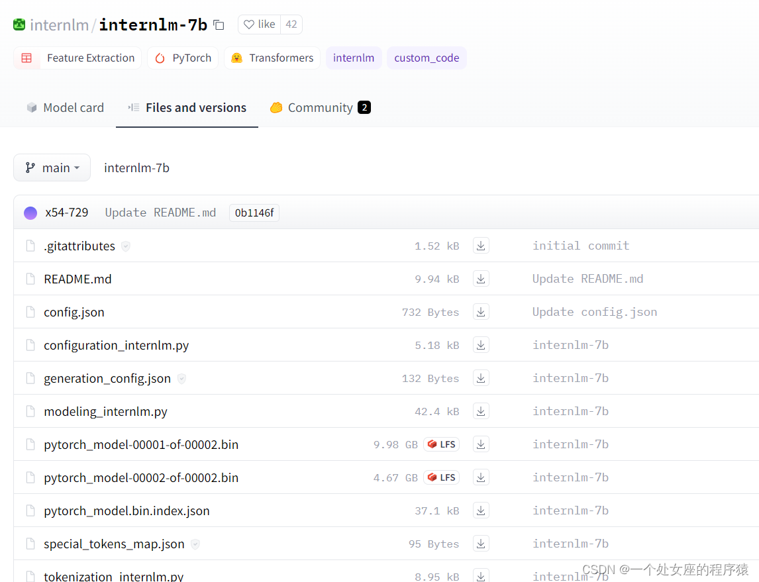This screenshot has height=582, width=759.
Task: Switch to Files and versions tab
Action: click(187, 107)
